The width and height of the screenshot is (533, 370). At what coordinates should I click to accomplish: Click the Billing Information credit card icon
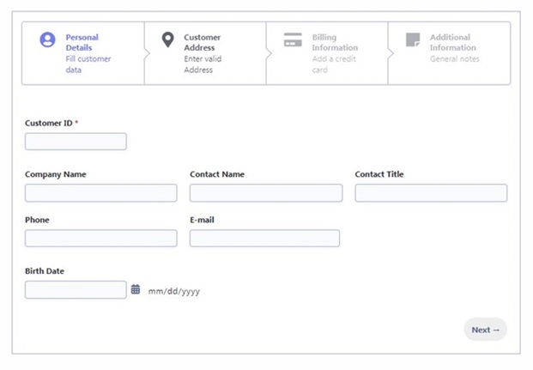point(293,40)
